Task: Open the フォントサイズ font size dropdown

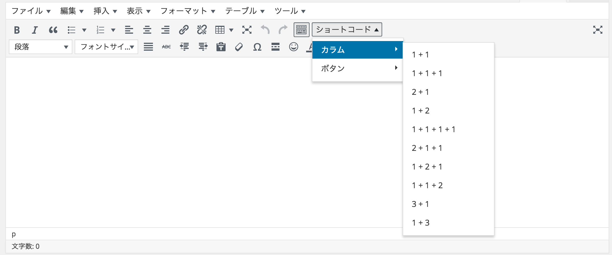Action: coord(106,47)
